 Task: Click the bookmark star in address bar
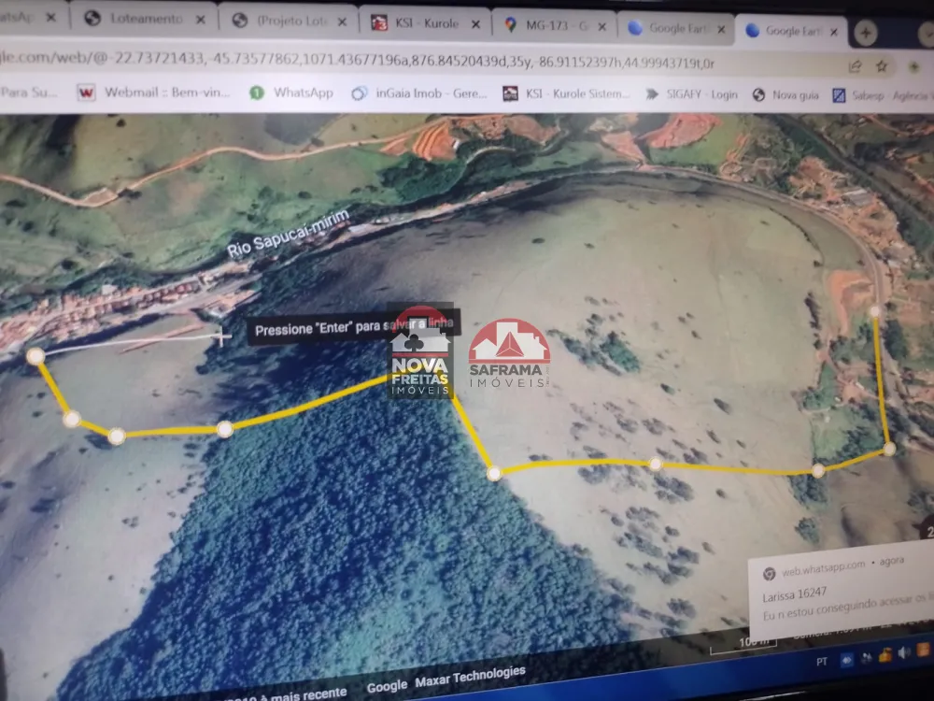[x=882, y=65]
